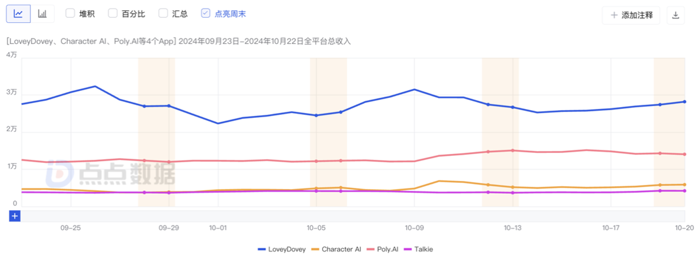Click the 添加注释 button
Viewport: 697px width, 263px height.
pos(631,15)
